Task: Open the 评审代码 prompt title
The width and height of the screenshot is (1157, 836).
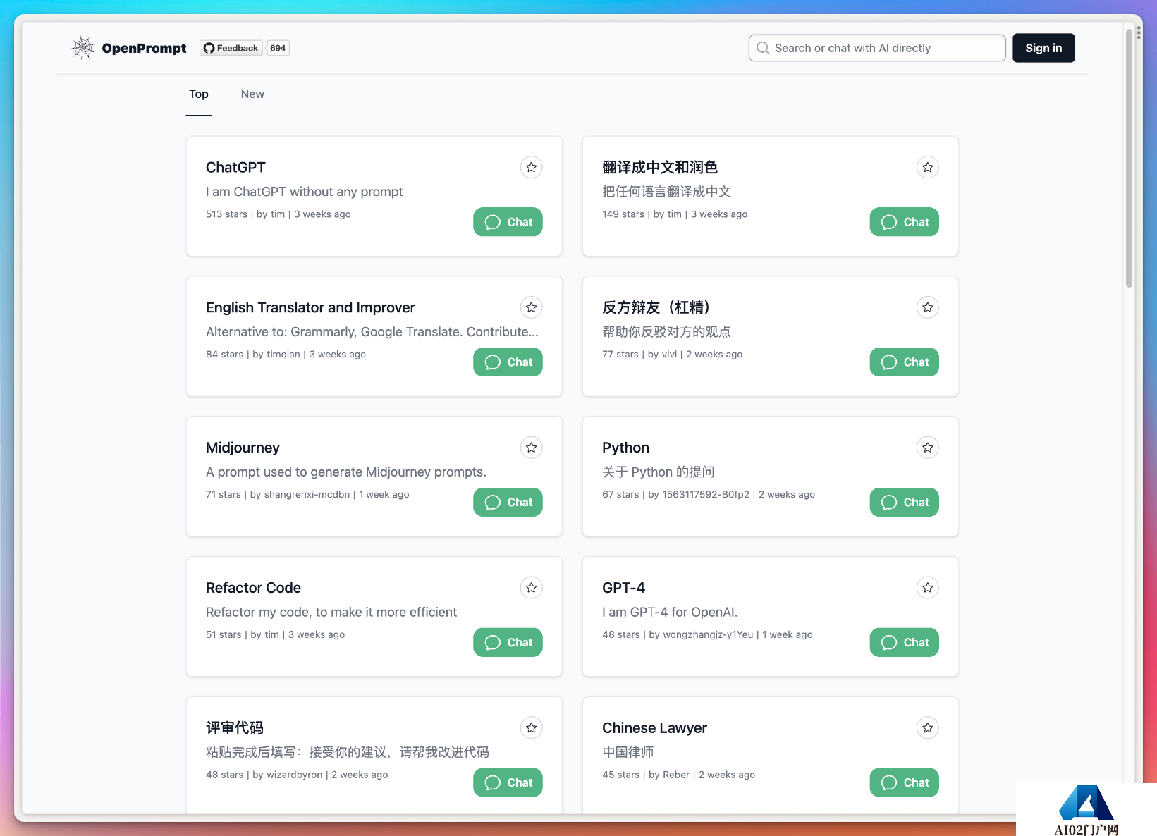Action: tap(235, 727)
